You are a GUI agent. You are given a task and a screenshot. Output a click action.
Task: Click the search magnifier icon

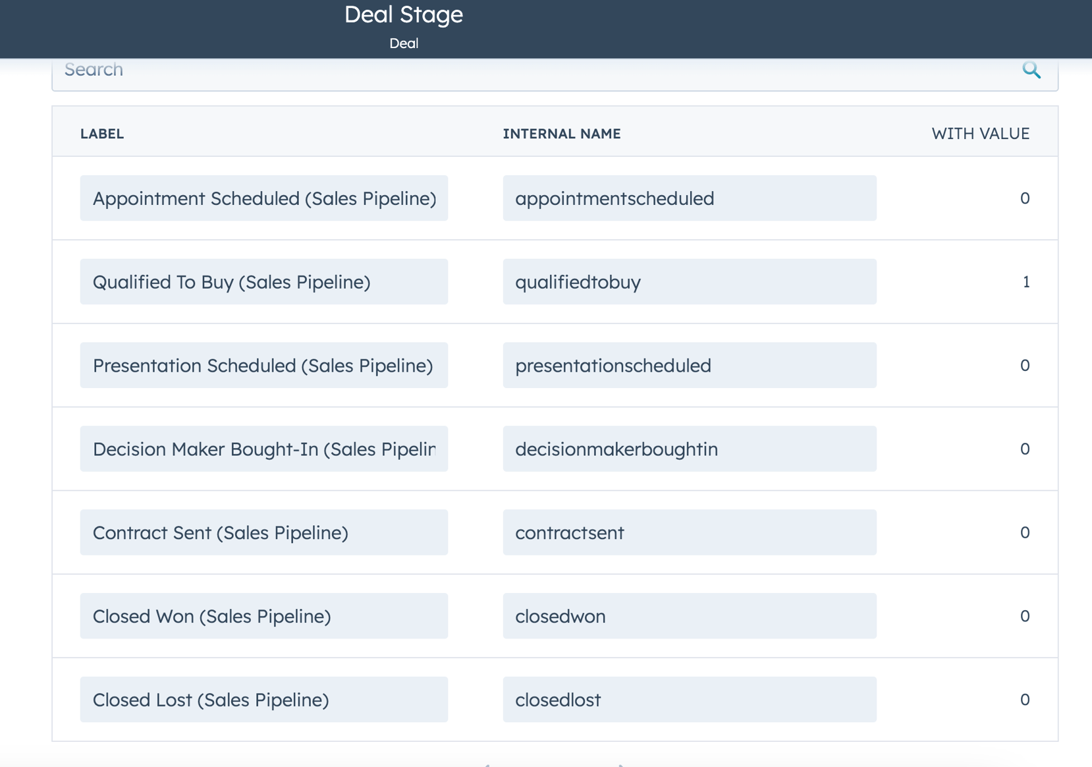coord(1032,70)
